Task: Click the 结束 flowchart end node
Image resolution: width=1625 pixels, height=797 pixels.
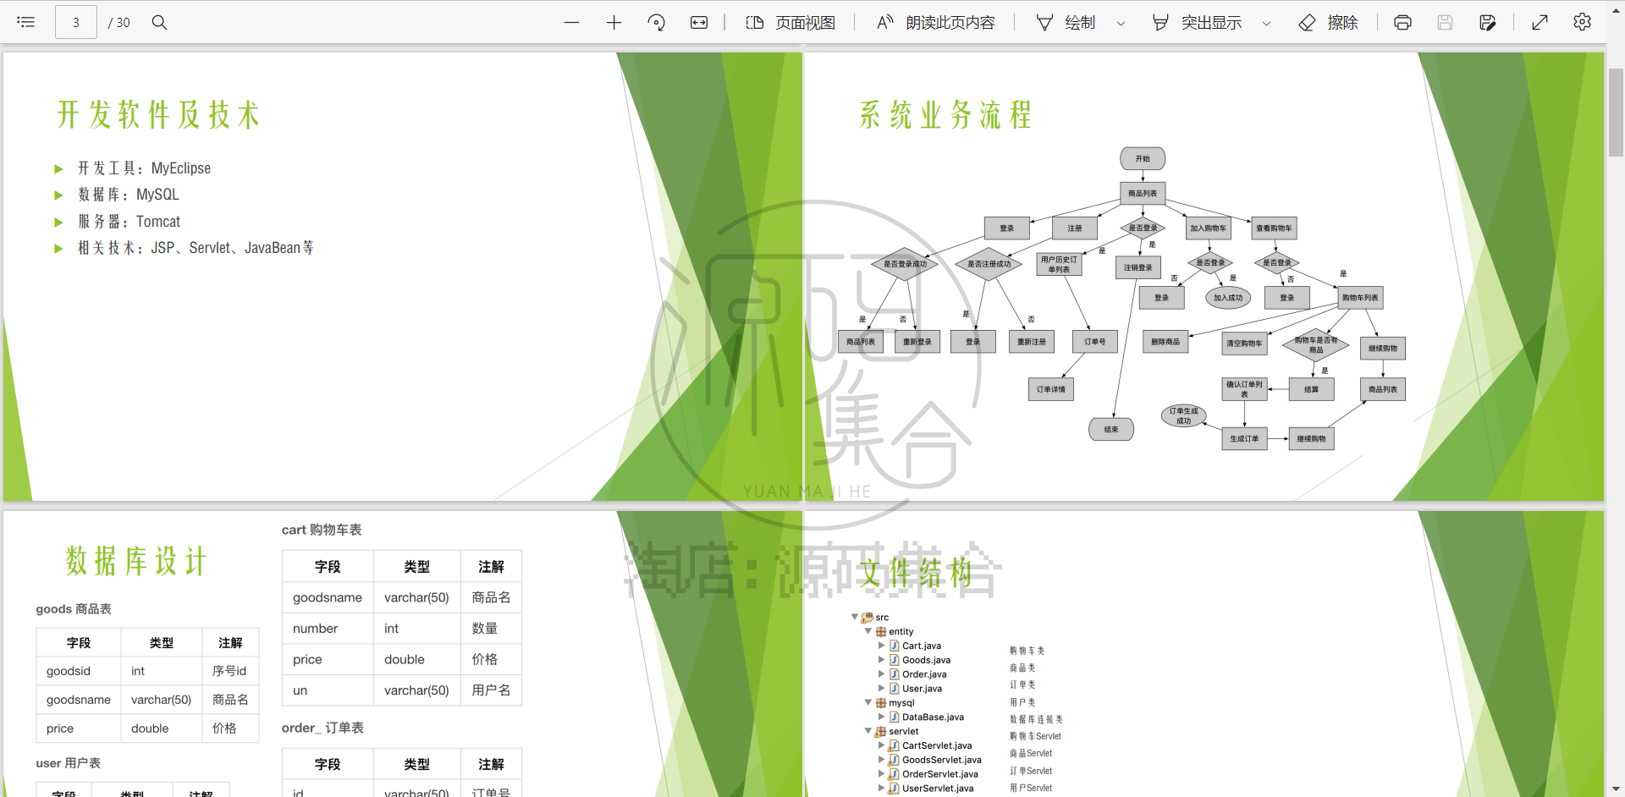Action: tap(1111, 429)
